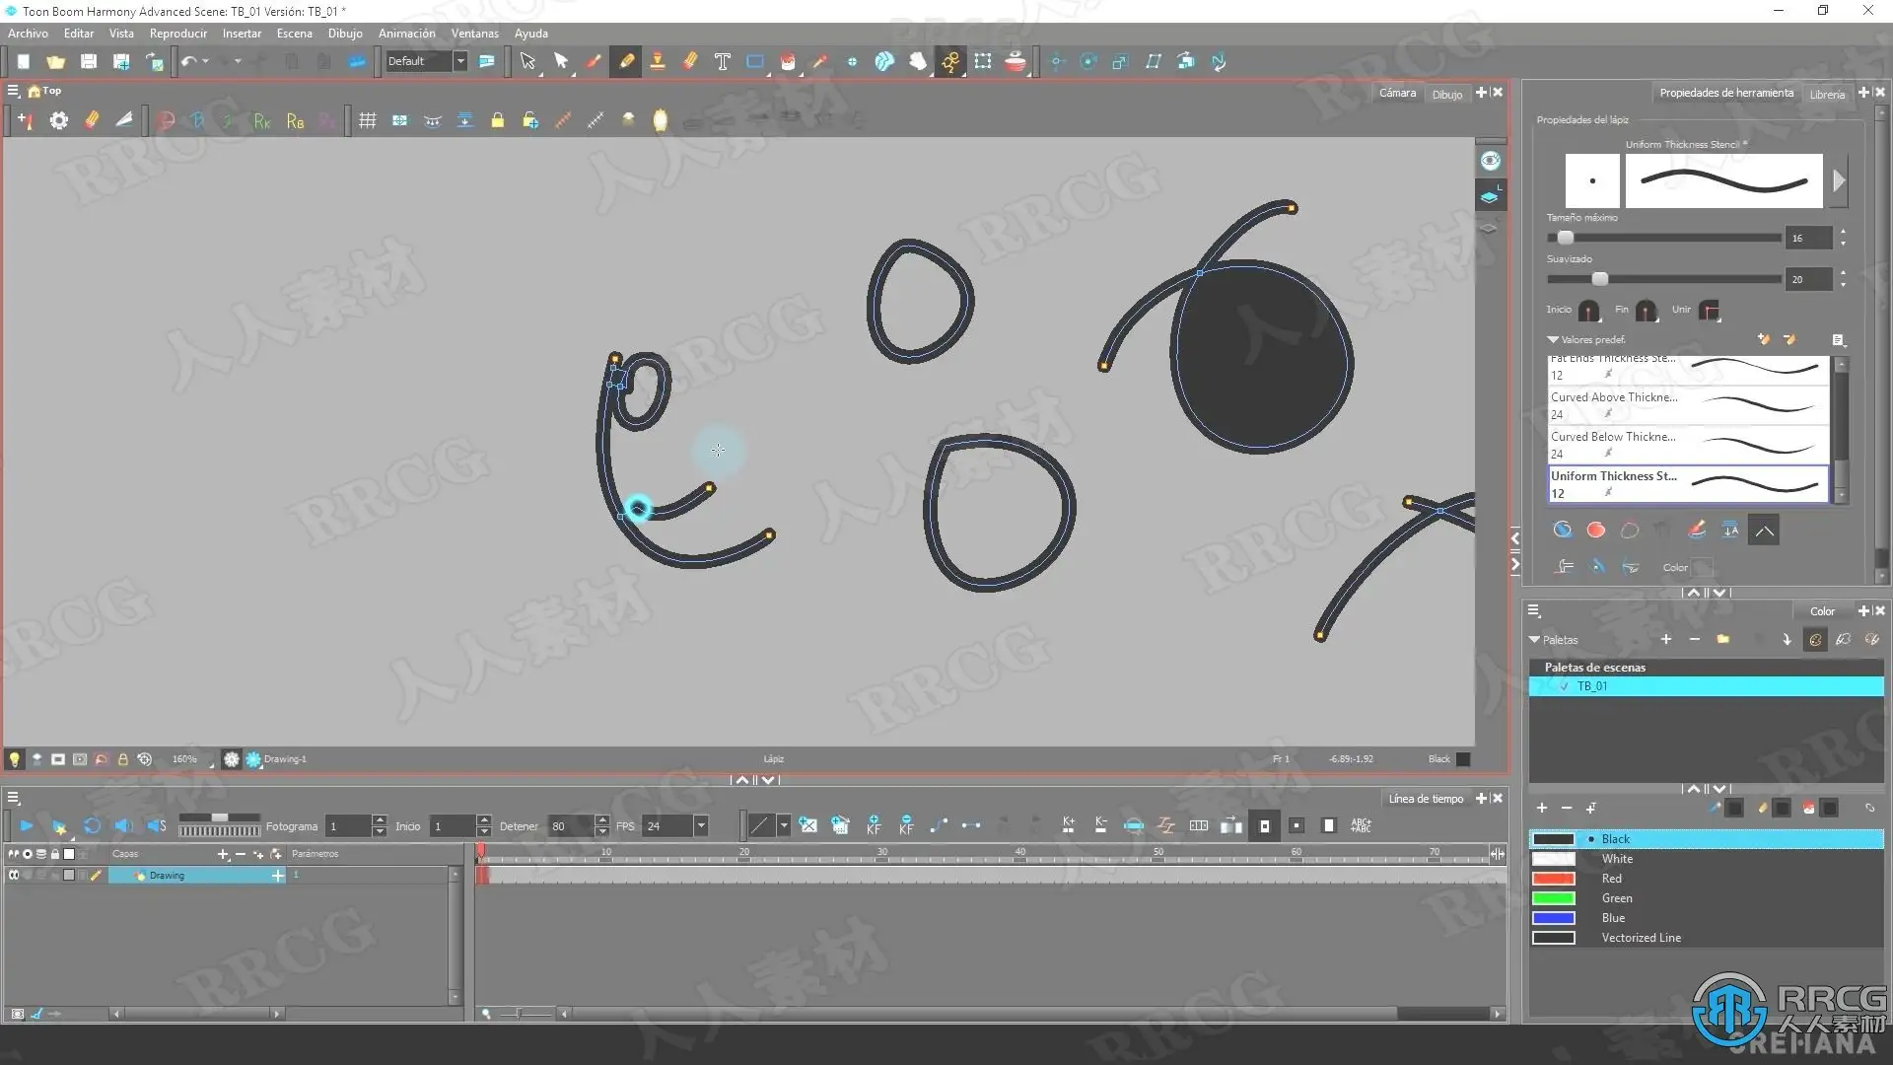This screenshot has height=1065, width=1893.
Task: Open the FPS dropdown
Action: [x=701, y=826]
